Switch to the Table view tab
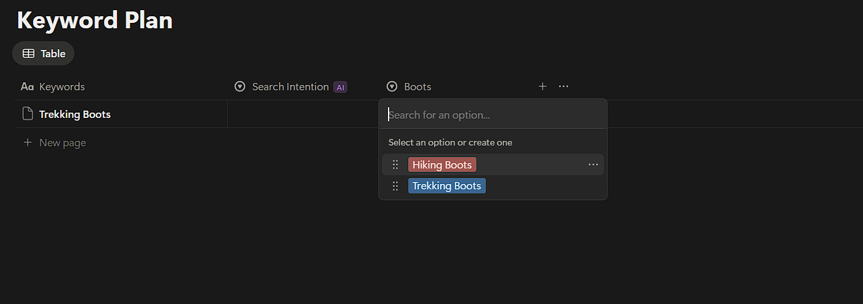The width and height of the screenshot is (863, 304). click(x=44, y=53)
